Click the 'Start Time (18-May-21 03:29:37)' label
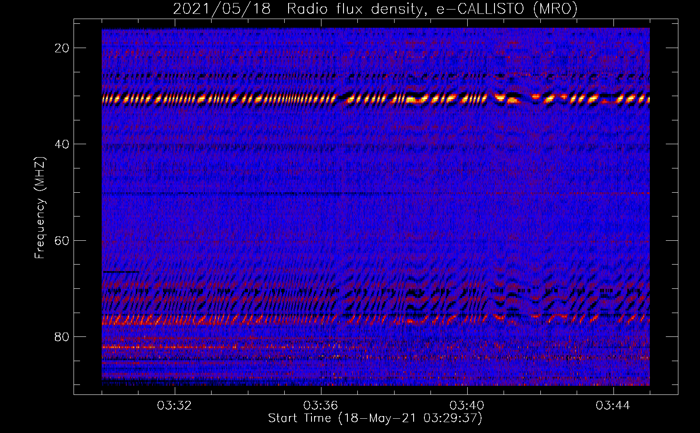Screen dimensions: 700x433 click(x=375, y=418)
